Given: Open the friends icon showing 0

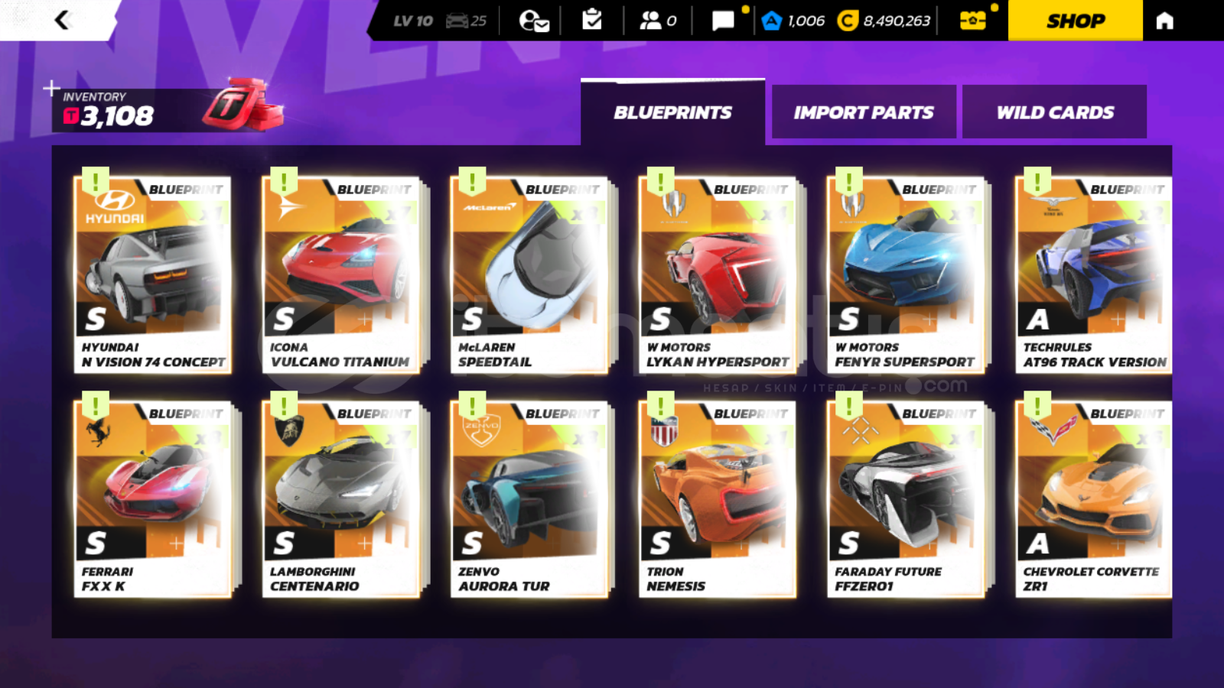Looking at the screenshot, I should (x=658, y=21).
